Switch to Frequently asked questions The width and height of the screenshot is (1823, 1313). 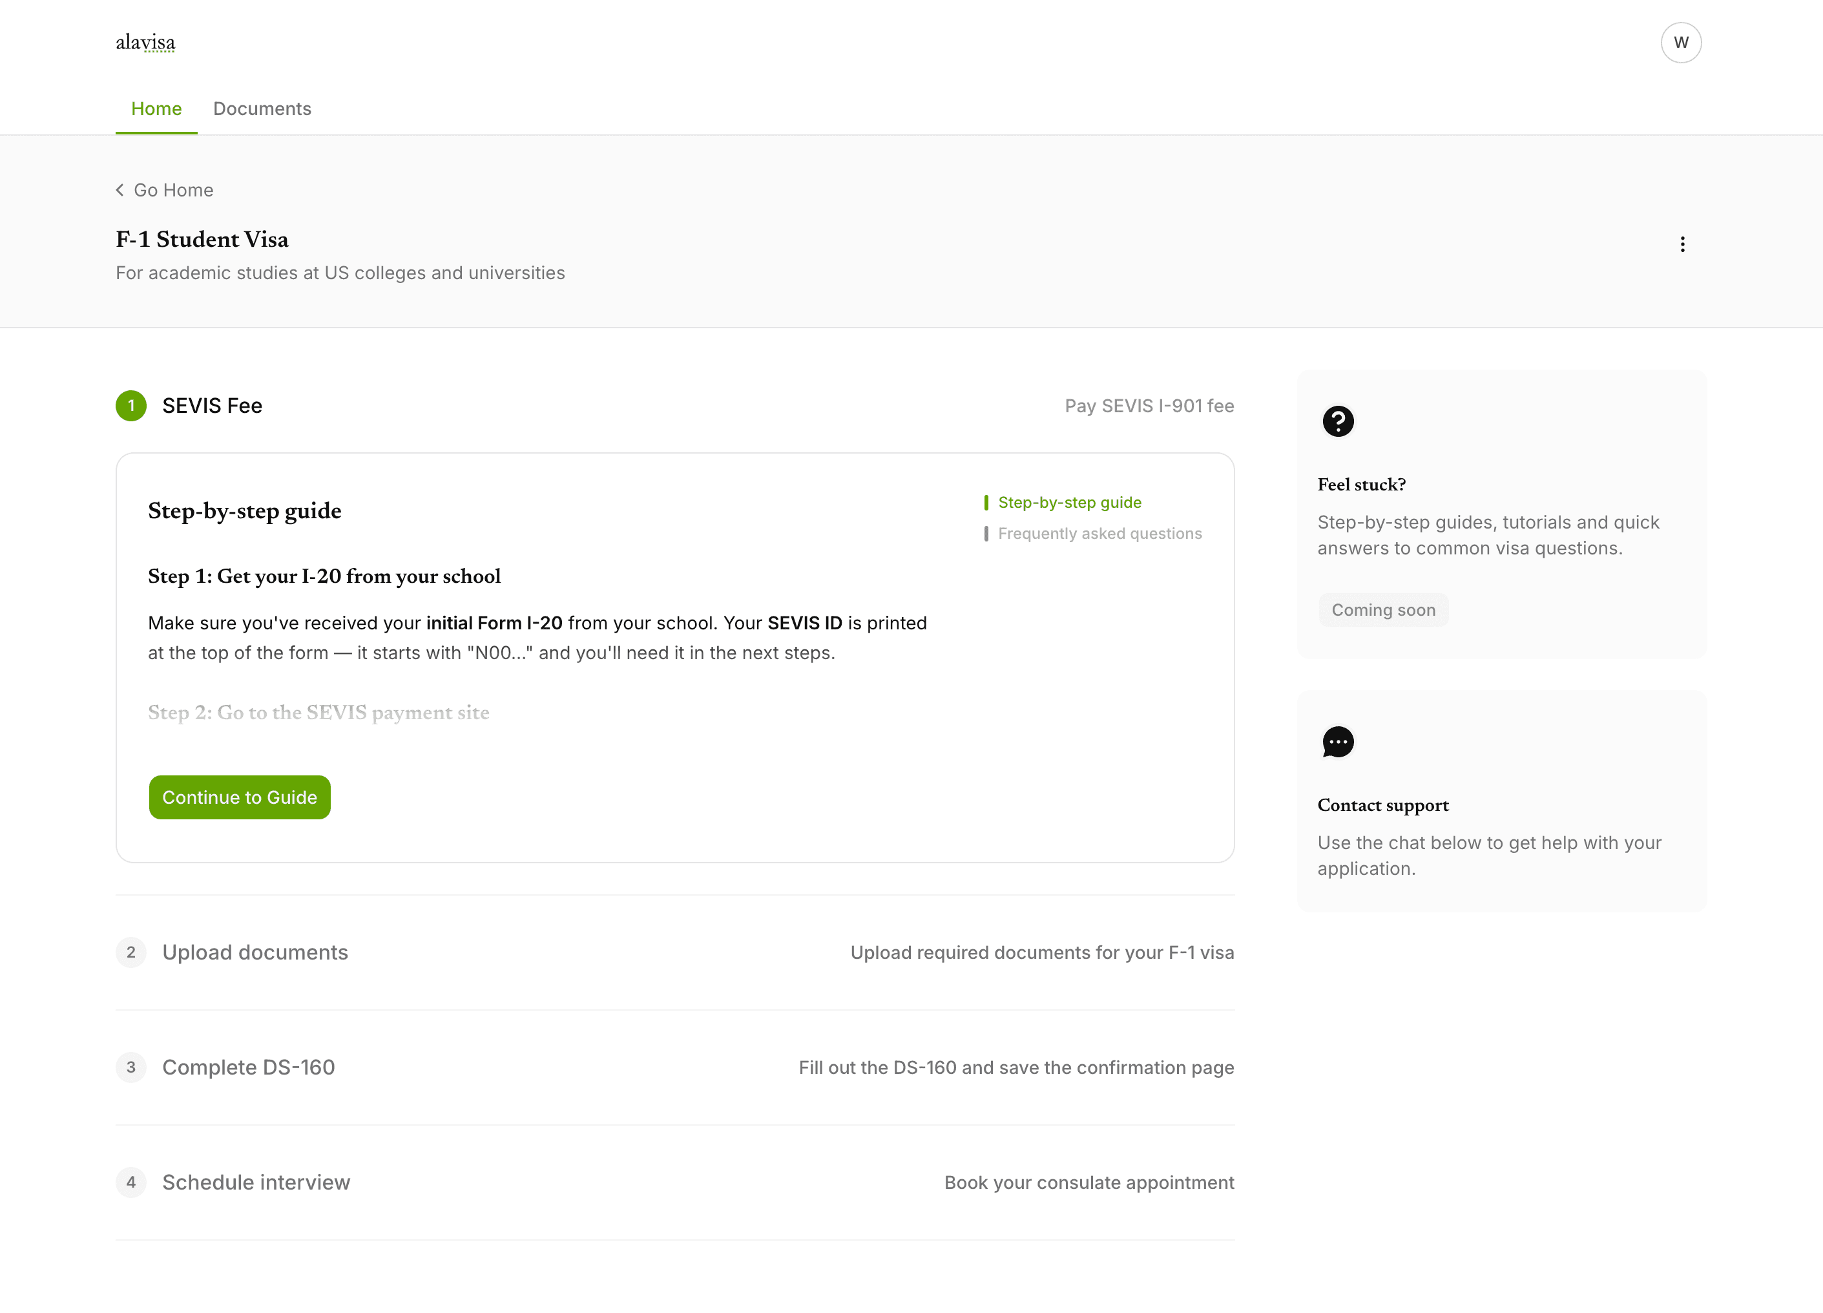pyautogui.click(x=1099, y=533)
